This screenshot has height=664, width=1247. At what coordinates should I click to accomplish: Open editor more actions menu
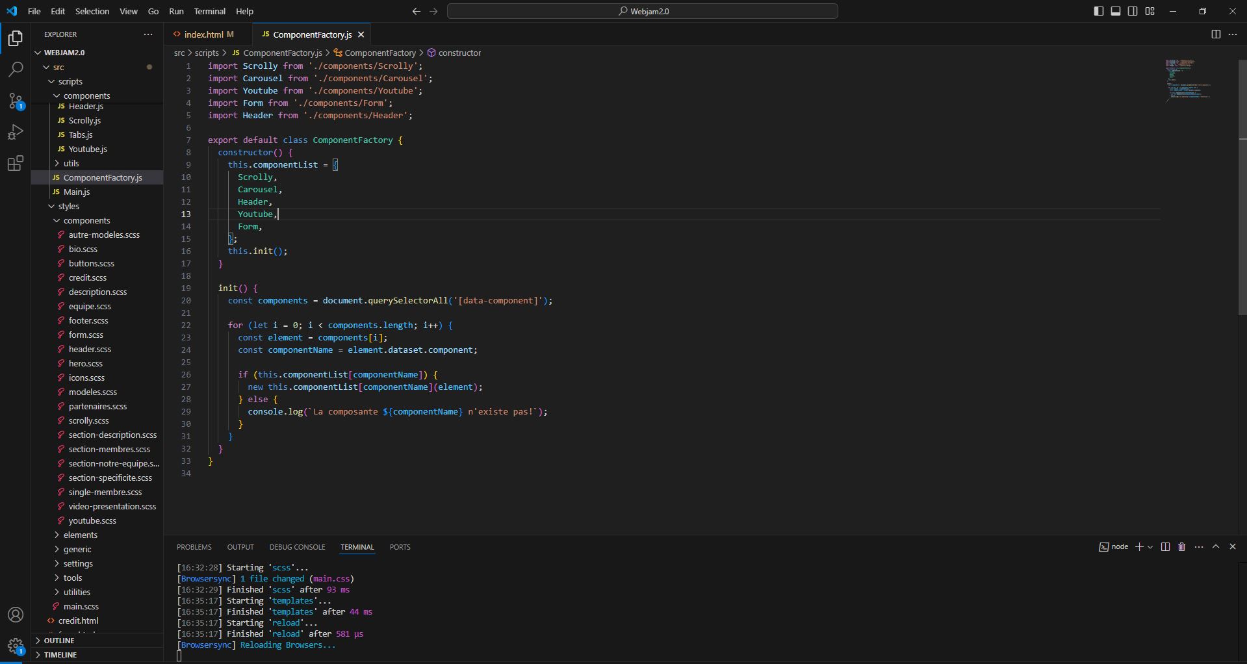[x=1233, y=34]
